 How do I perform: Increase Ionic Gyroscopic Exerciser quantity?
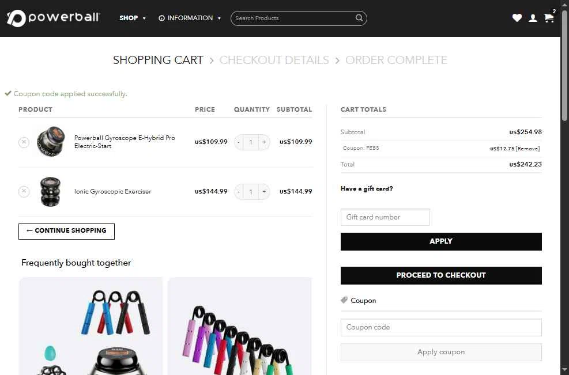264,191
